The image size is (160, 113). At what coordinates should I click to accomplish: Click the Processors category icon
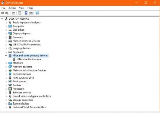coord(10,89)
